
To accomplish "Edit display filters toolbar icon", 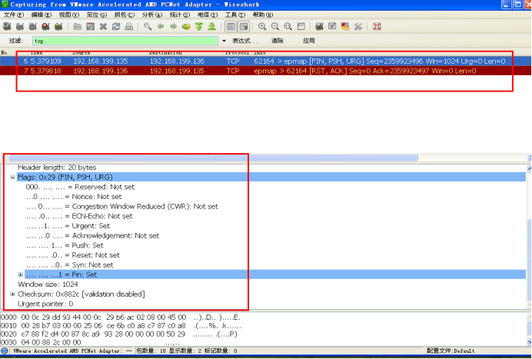I will click(x=332, y=26).
